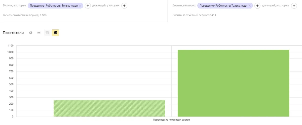Add people condition to left segment
This screenshot has width=302, height=125.
(x=124, y=6)
